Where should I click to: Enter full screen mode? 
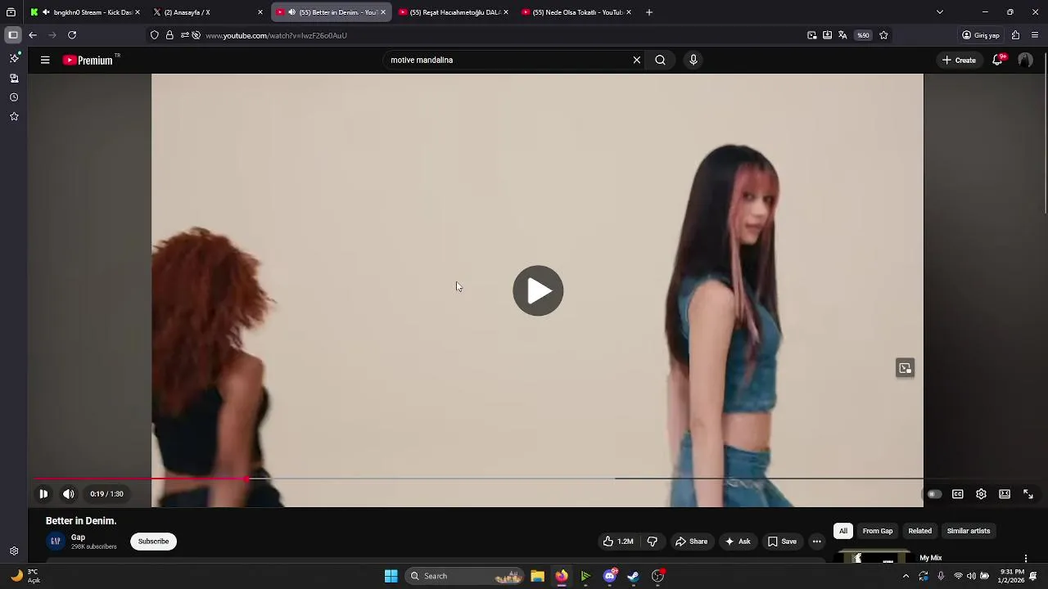(x=1028, y=494)
